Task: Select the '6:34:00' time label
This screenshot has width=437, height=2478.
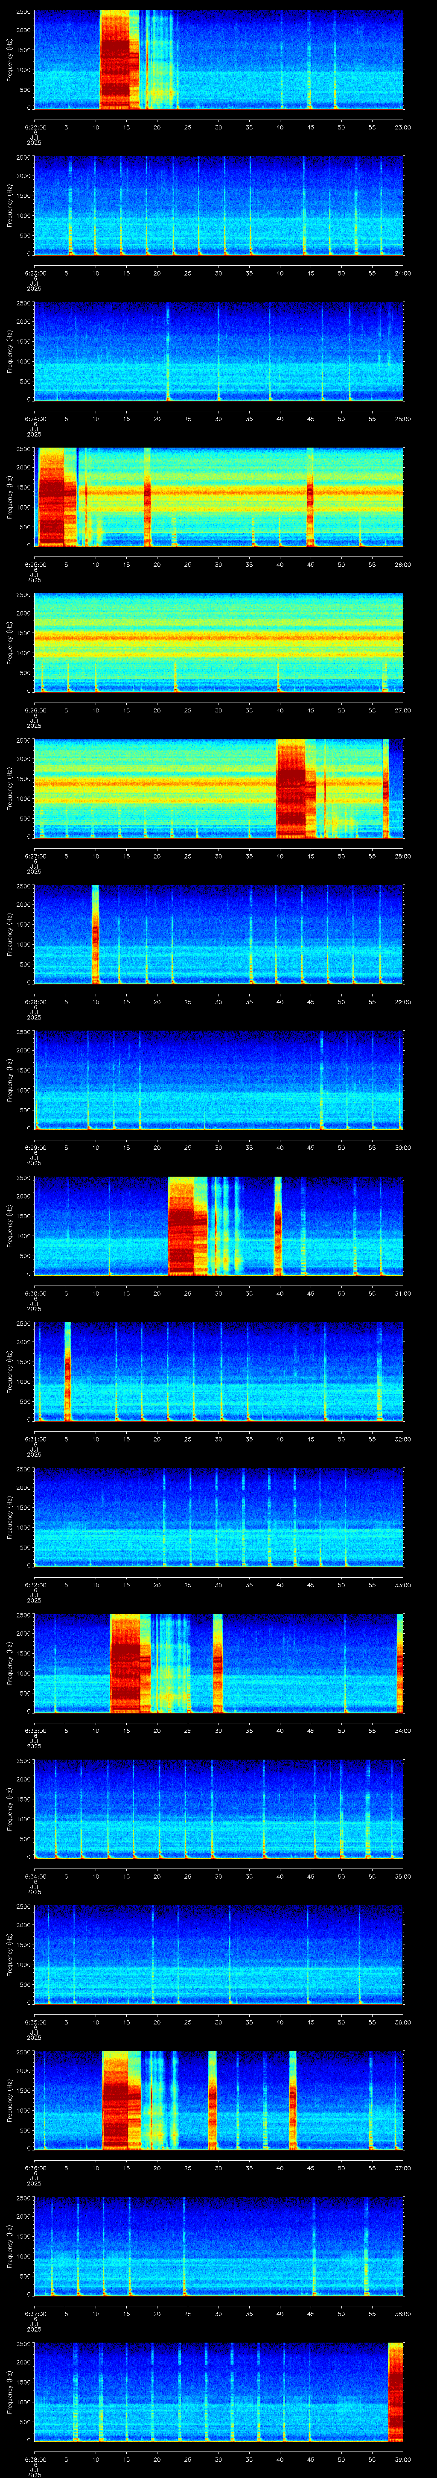Action: (35, 1876)
